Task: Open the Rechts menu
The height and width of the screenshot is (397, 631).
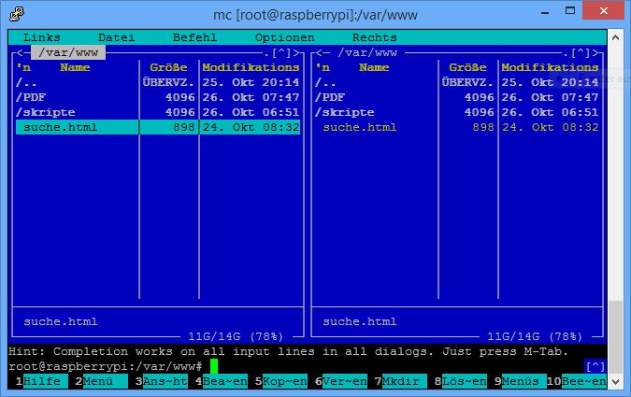Action: click(374, 37)
